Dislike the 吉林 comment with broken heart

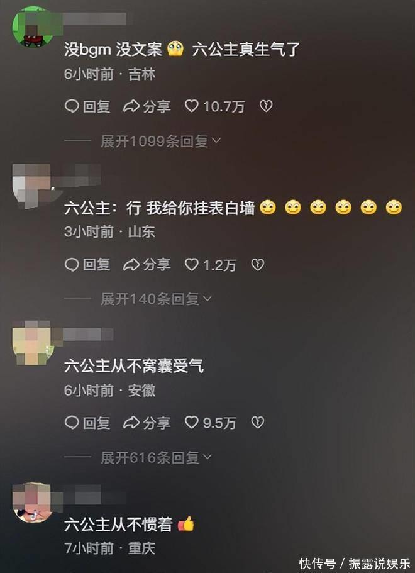click(266, 106)
